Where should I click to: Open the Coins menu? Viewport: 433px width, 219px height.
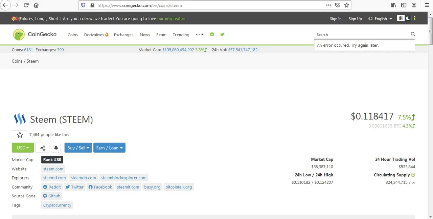(x=73, y=35)
